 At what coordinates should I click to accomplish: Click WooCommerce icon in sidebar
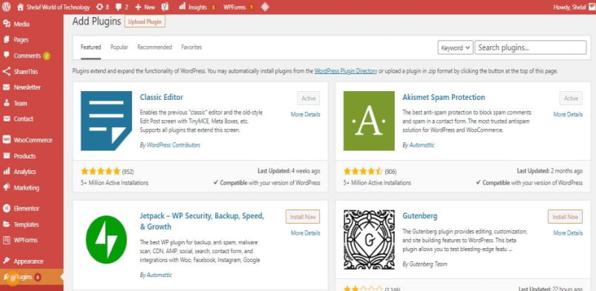pyautogui.click(x=7, y=140)
